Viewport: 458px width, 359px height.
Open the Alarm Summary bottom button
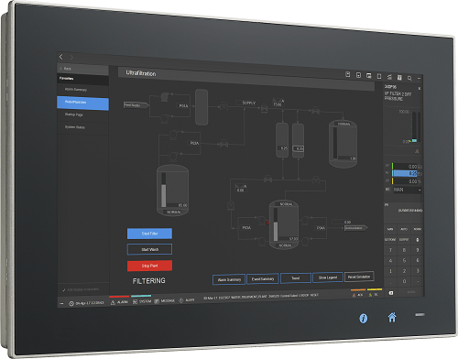coord(229,279)
